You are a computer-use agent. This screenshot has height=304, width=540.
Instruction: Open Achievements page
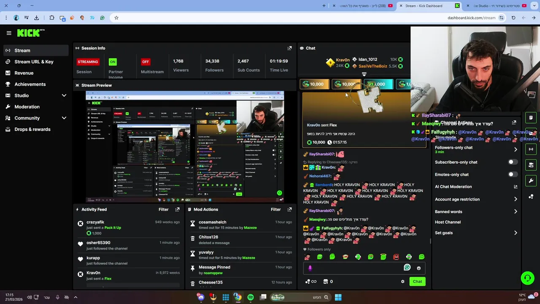coord(35,84)
